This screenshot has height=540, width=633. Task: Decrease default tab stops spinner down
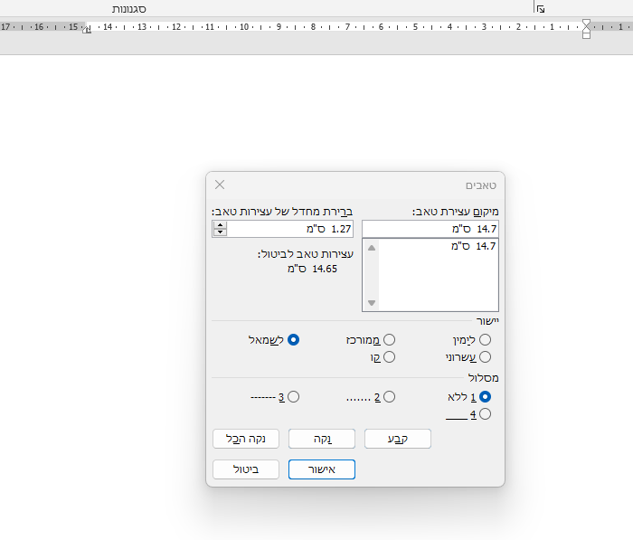[x=219, y=232]
